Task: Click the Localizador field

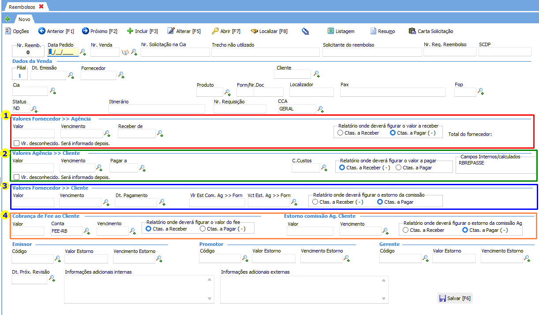Action: (x=312, y=92)
